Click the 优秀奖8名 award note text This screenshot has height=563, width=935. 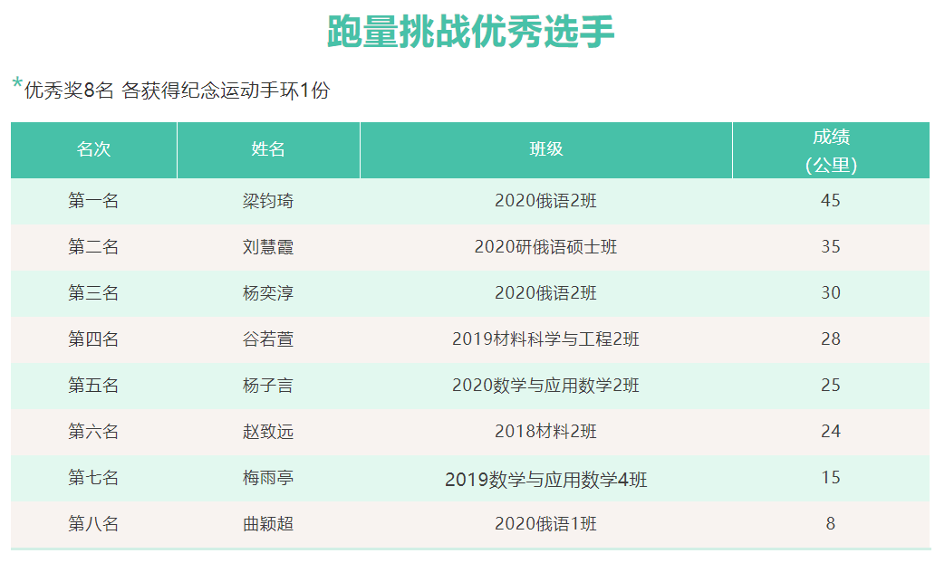point(177,91)
